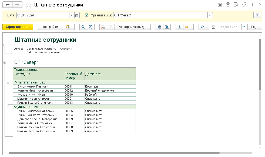Open calendar picker next to date field

point(77,15)
